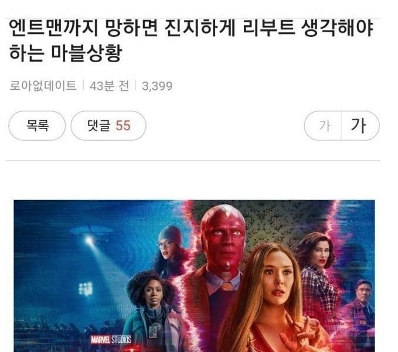Click the 목록 list button
This screenshot has height=352, width=398.
37,126
